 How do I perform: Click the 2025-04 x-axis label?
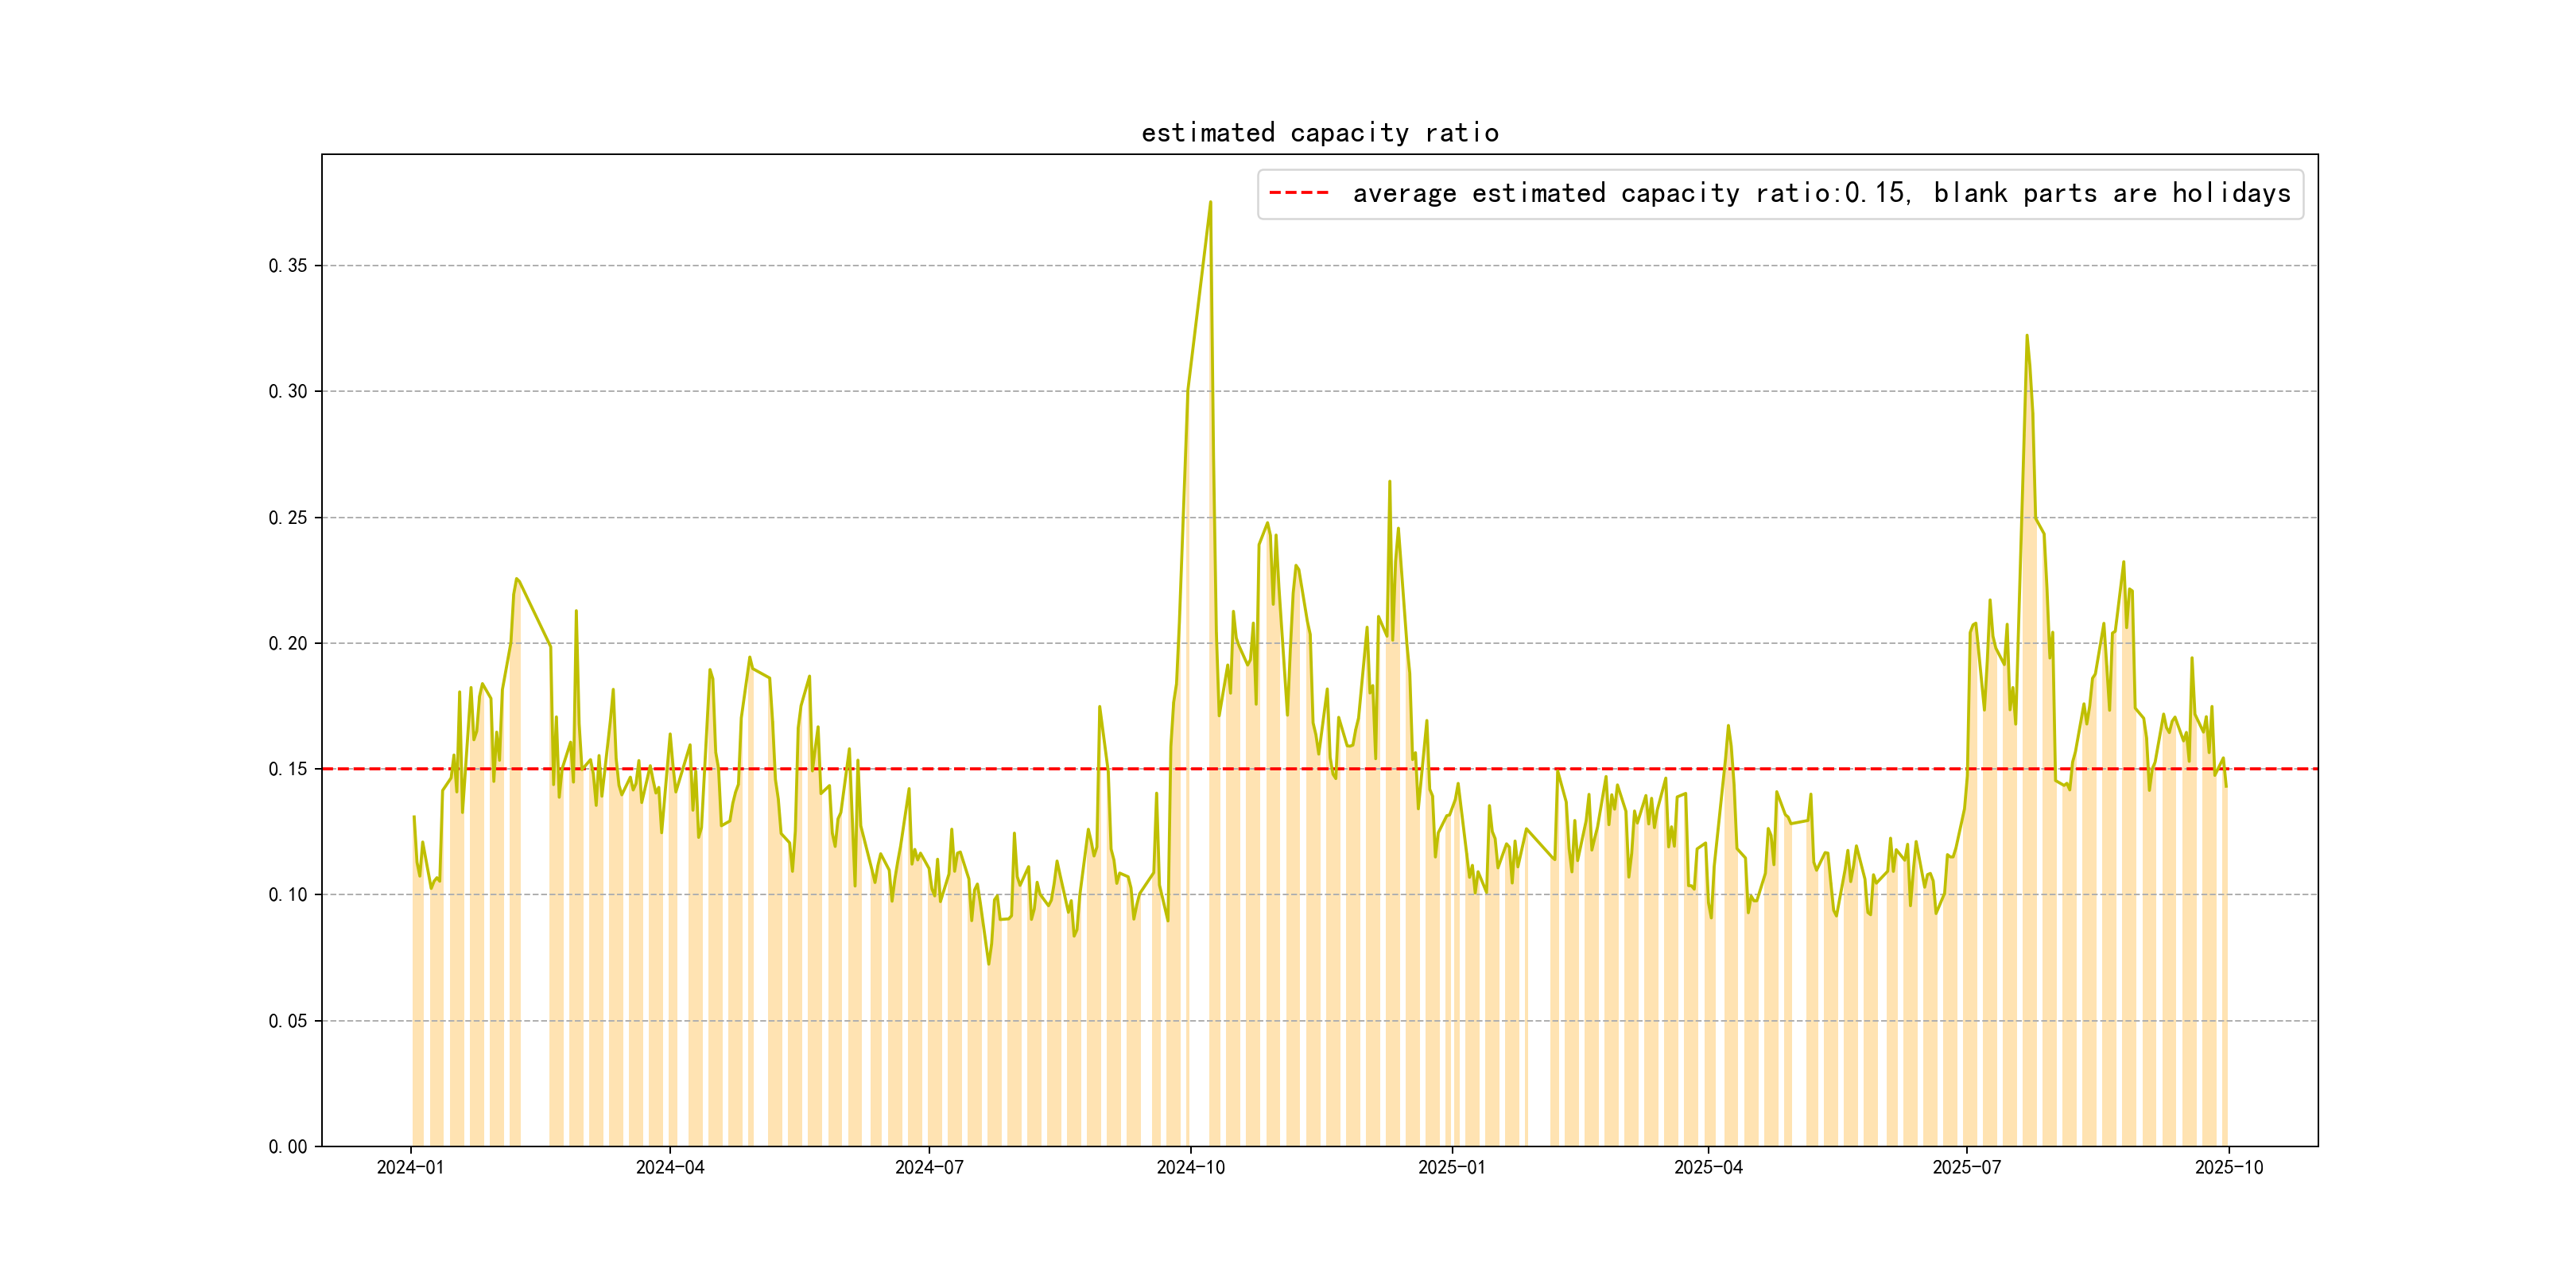coord(1708,1167)
